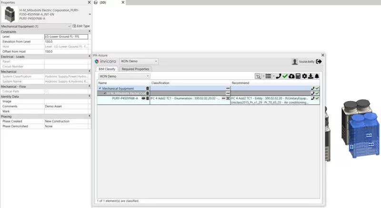This screenshot has width=381, height=208.
Task: Accept recommendation on PURY-P450YNW-A row
Action: 317,98
